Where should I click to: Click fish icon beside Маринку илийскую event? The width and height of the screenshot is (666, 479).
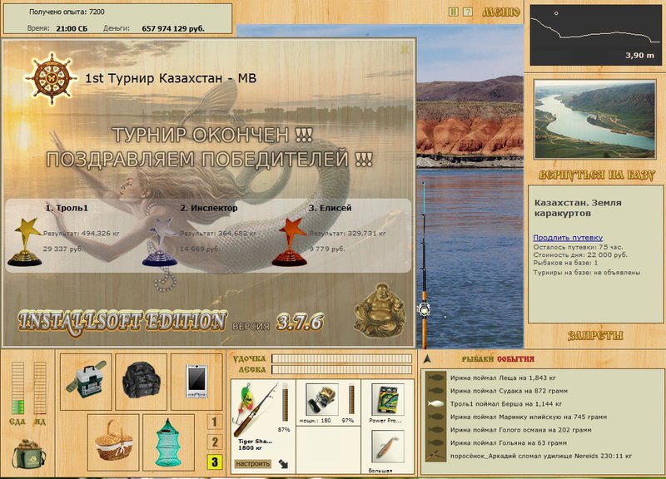[x=435, y=417]
